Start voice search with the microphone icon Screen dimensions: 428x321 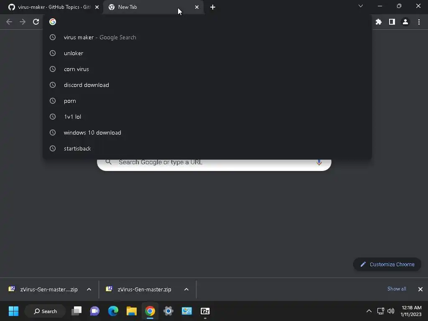[319, 163]
